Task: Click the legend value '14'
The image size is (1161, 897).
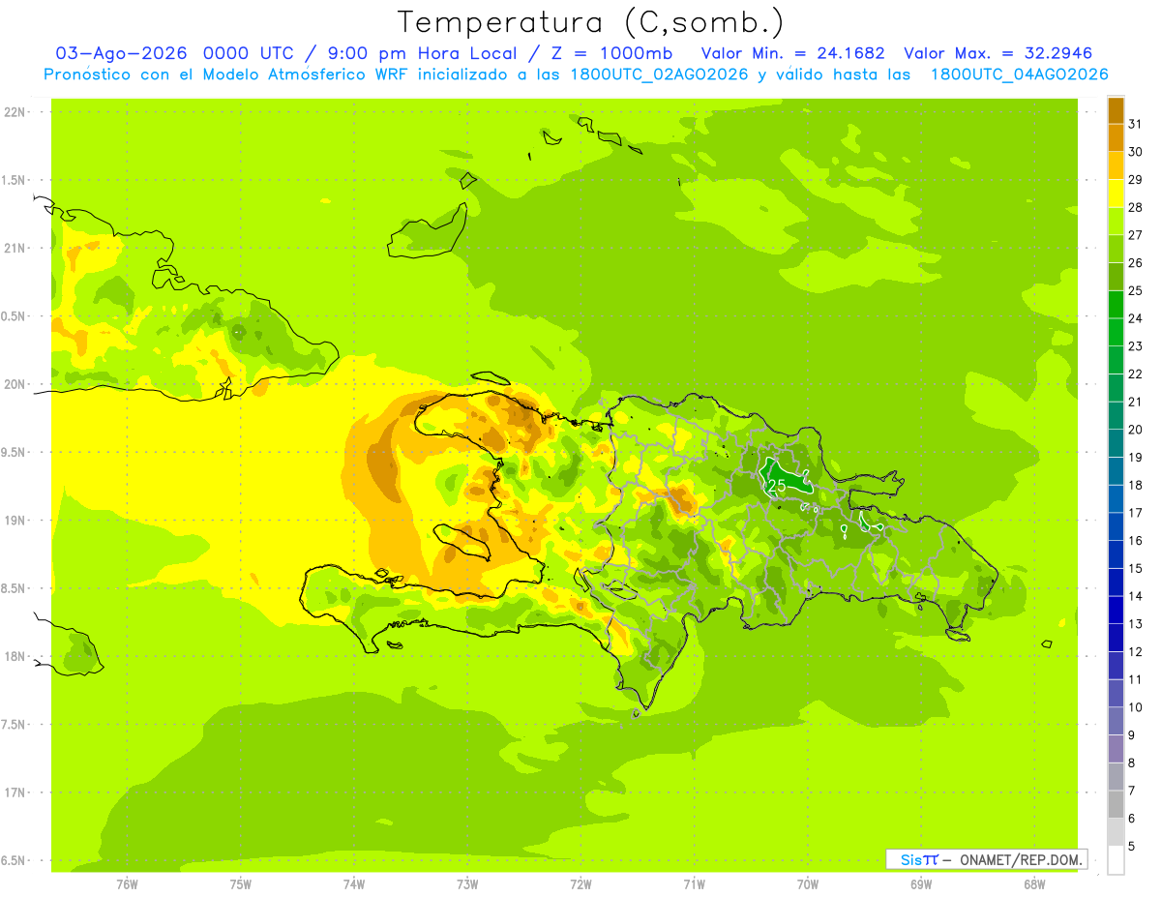Action: click(x=1136, y=596)
